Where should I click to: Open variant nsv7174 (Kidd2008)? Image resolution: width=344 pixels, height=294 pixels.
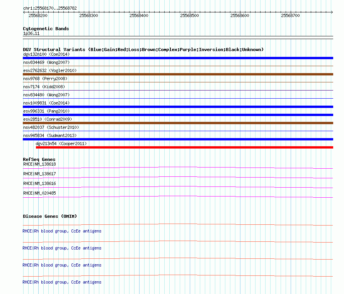click(x=44, y=87)
